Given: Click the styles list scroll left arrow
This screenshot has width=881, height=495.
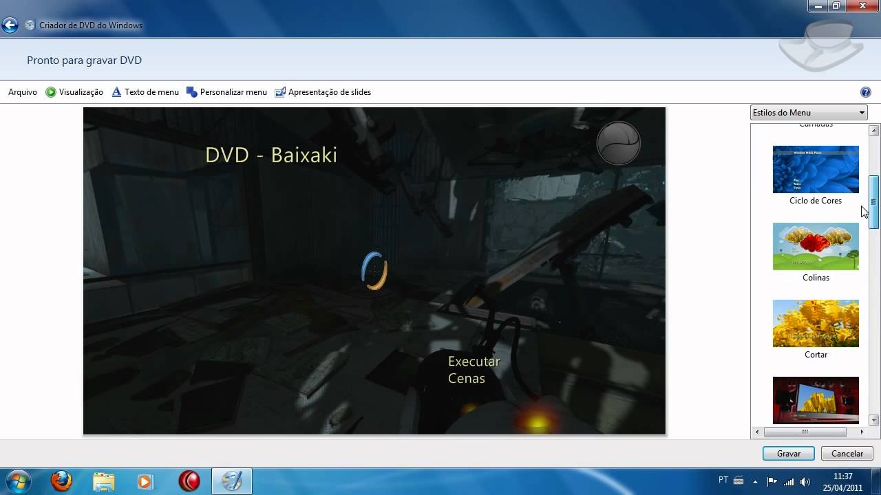Looking at the screenshot, I should (757, 432).
